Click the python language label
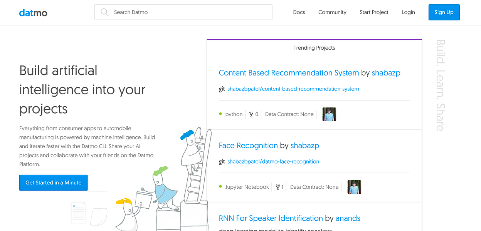 234,114
